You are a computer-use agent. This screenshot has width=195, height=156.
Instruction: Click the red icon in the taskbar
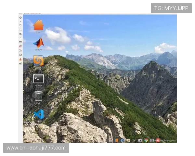[x=157, y=140]
